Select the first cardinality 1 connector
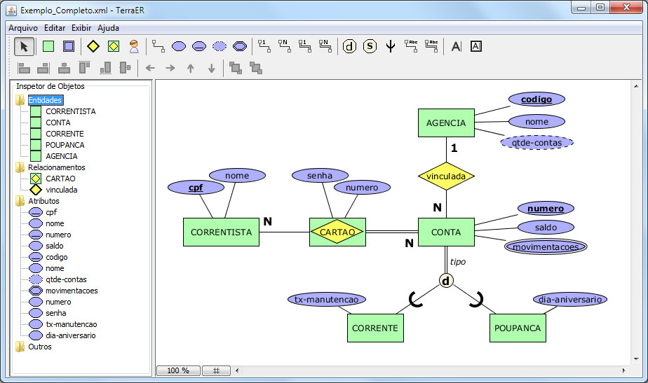Viewport: 648px width, 383px height. pyautogui.click(x=264, y=46)
